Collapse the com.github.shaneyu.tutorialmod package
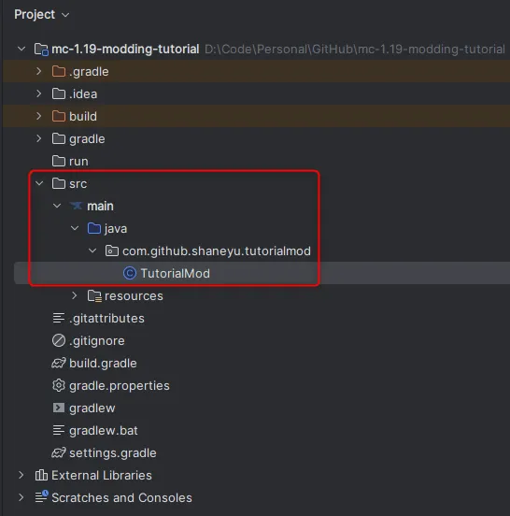This screenshot has width=510, height=516. [92, 251]
